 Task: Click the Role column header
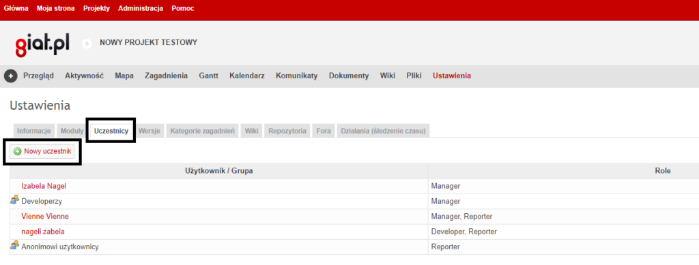click(662, 171)
